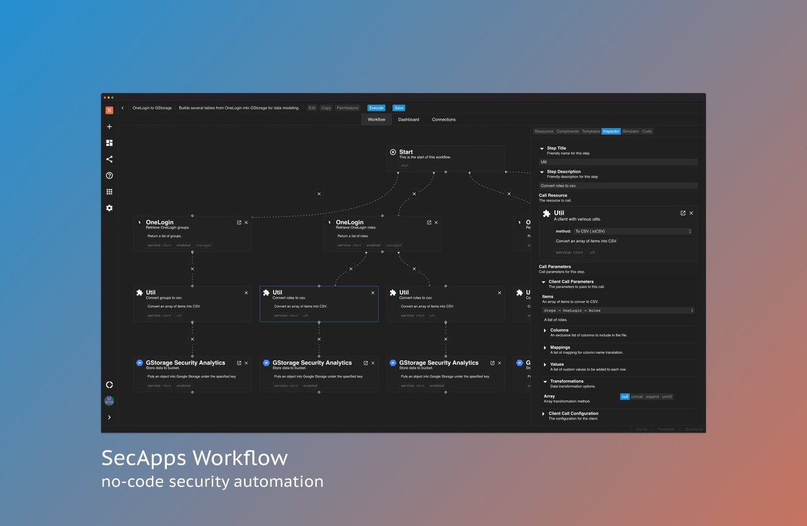Viewport: 807px width, 526px height.
Task: Delete connection between OneLogin groups and Util
Action: click(192, 269)
